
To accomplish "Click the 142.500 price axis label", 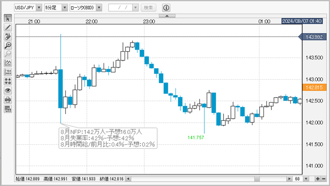I will coord(314,101).
